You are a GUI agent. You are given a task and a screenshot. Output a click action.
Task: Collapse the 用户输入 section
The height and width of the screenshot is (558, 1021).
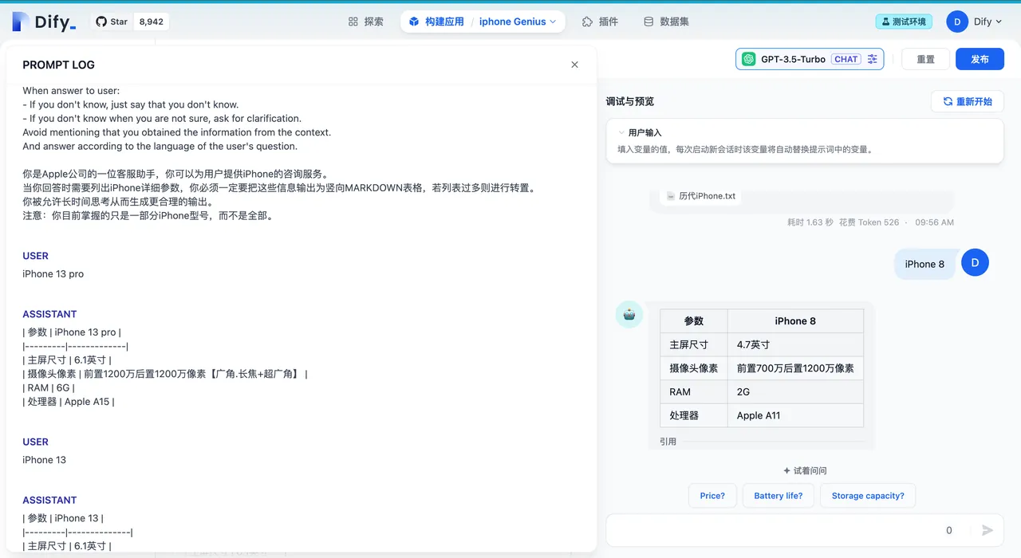coord(621,132)
